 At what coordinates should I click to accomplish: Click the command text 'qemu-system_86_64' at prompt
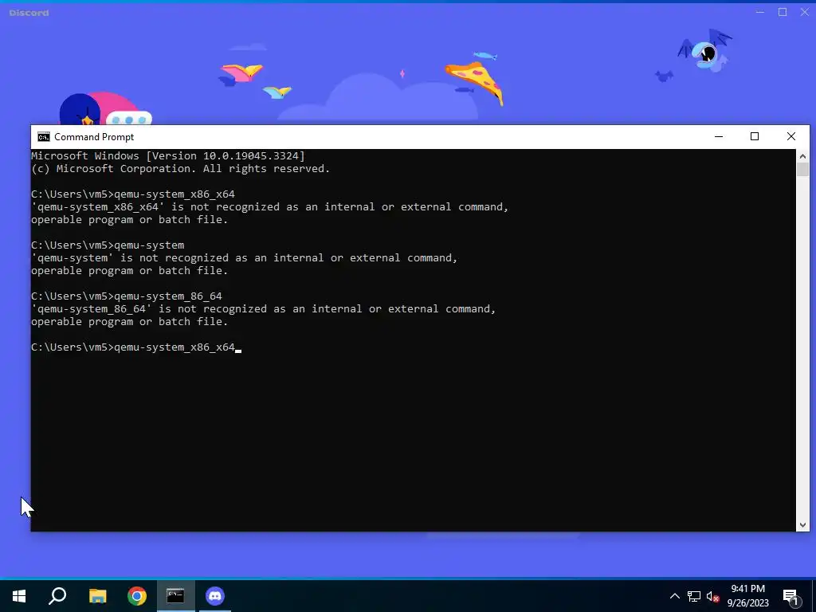(x=168, y=296)
